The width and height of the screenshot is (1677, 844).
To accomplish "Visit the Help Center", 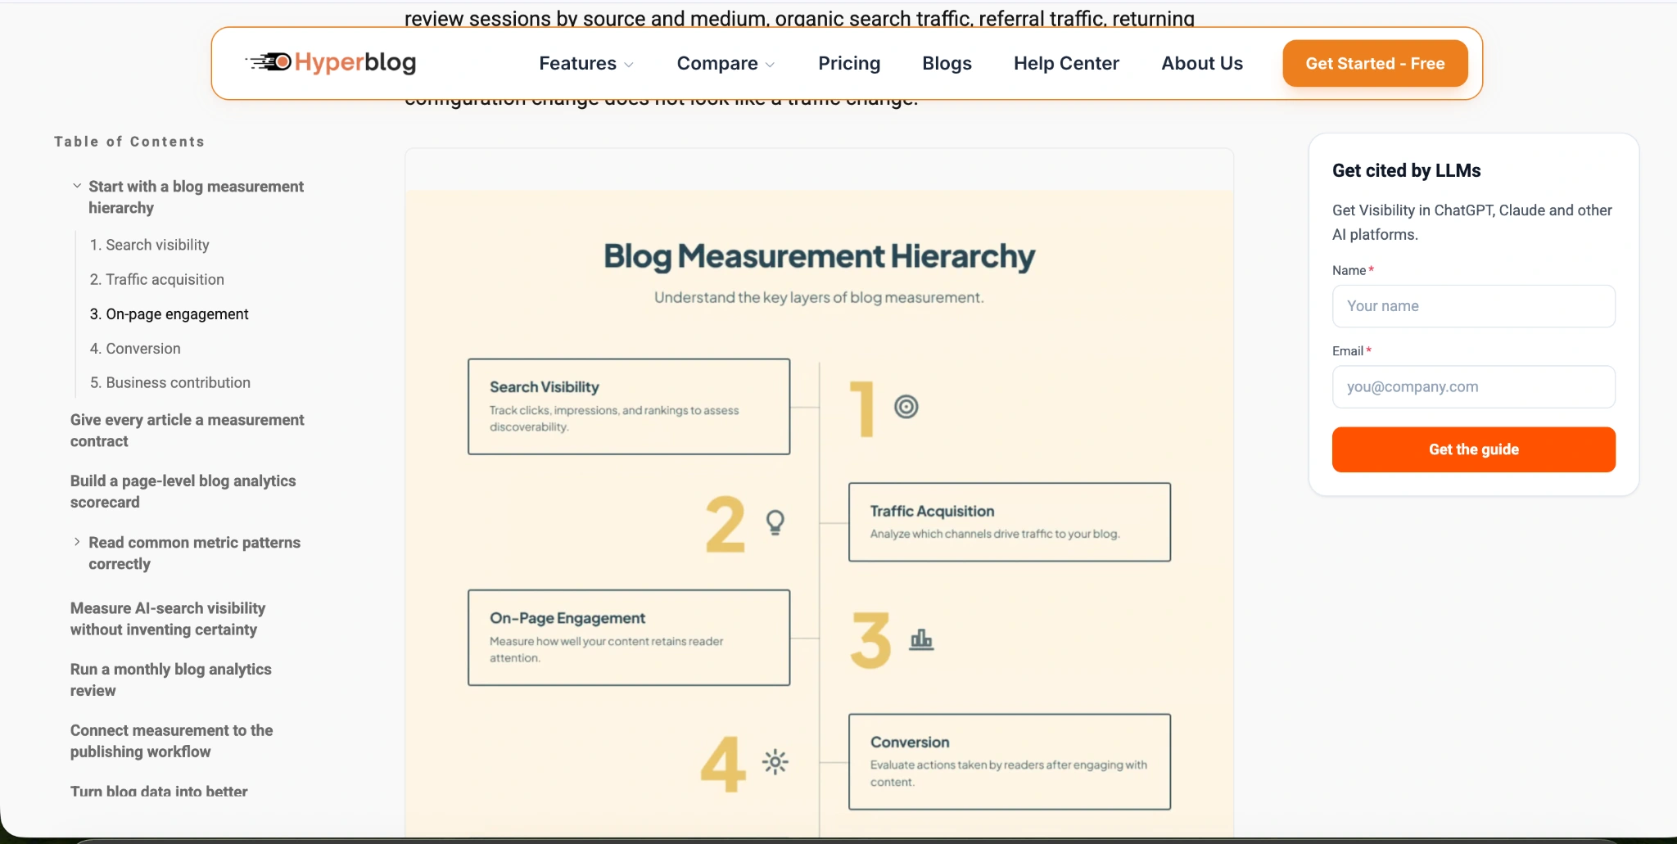I will click(x=1066, y=63).
